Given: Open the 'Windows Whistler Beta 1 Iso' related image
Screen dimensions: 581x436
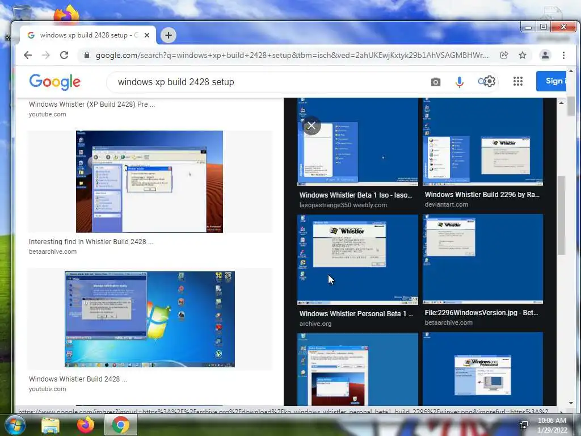Looking at the screenshot, I should click(357, 141).
